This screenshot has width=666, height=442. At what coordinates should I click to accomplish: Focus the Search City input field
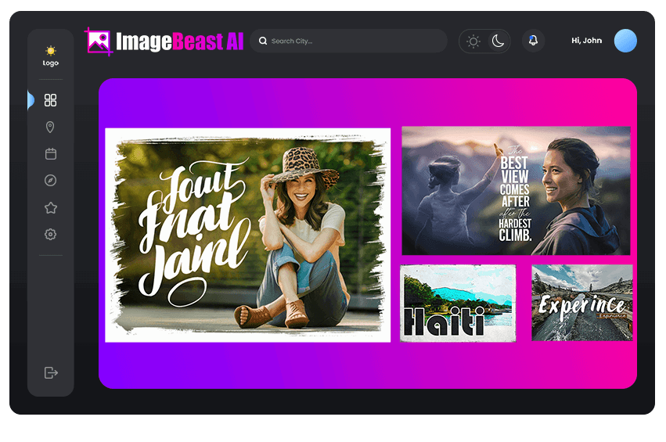352,41
